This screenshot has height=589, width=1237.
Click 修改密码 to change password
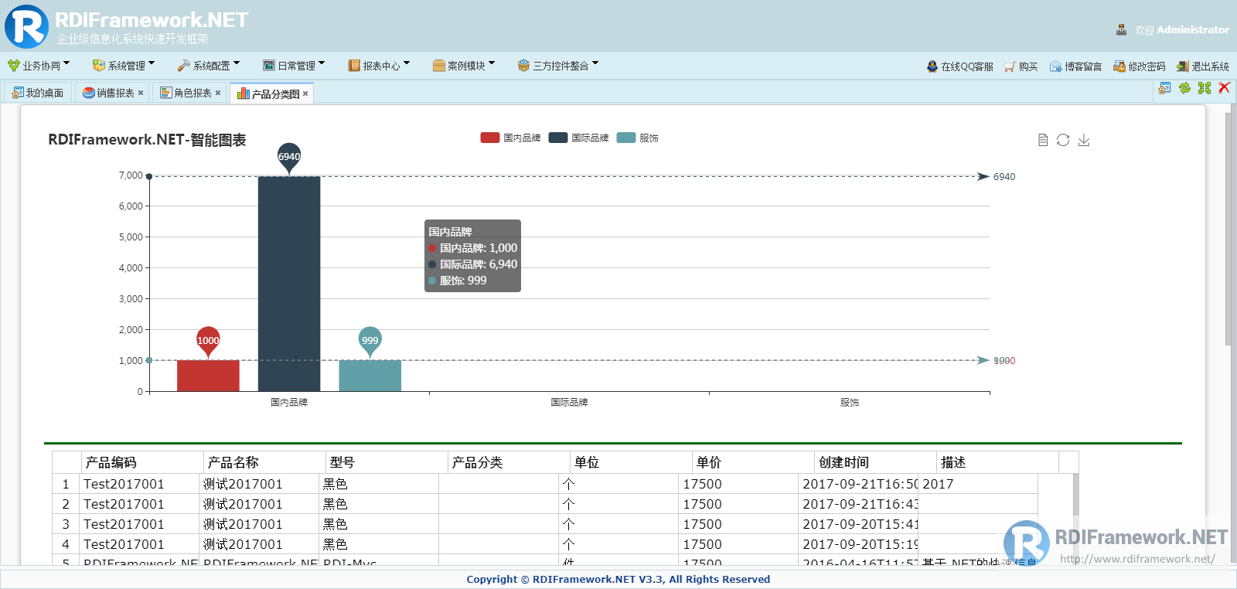pyautogui.click(x=1139, y=66)
